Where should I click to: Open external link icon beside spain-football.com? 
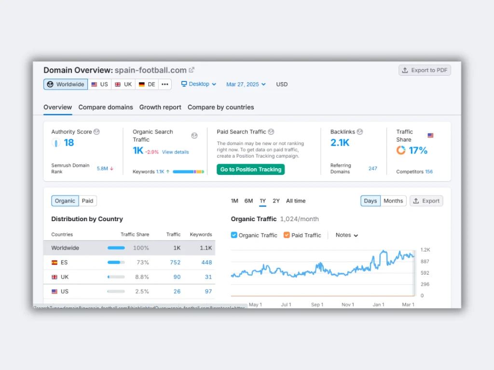point(191,70)
